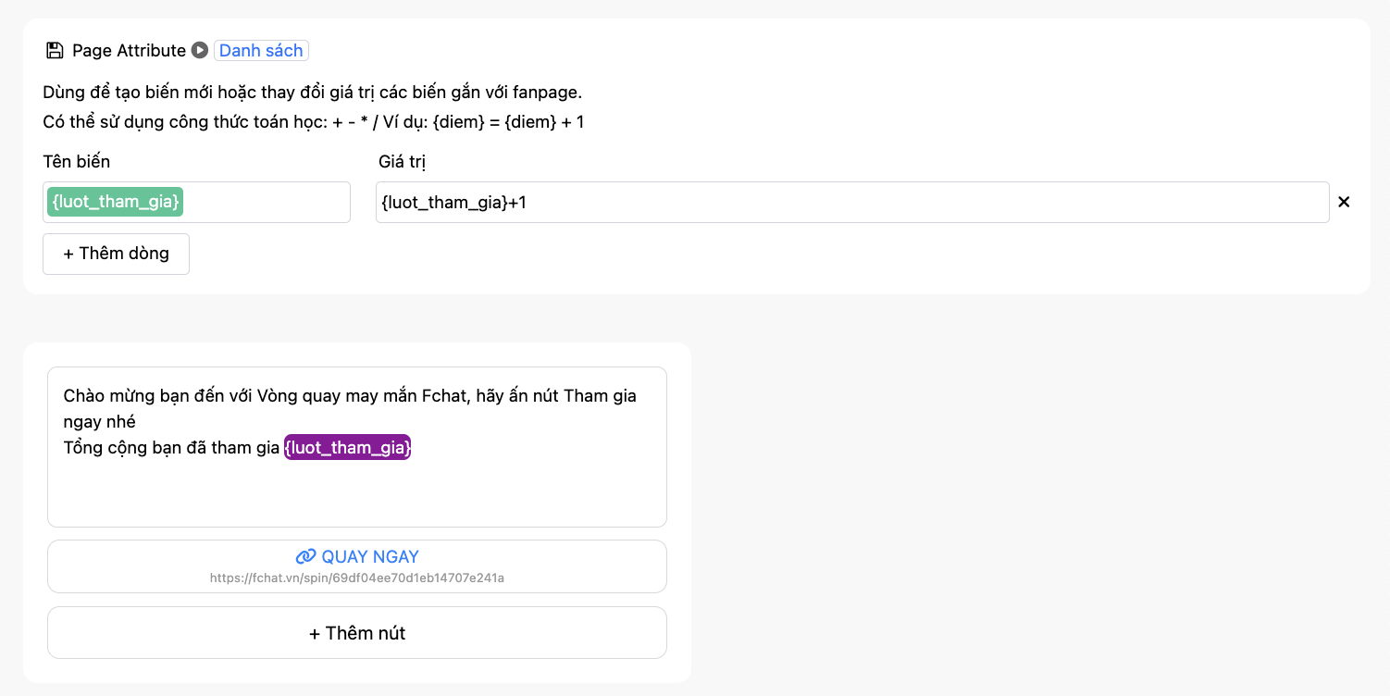This screenshot has height=696, width=1390.
Task: Click the 'Chào mừng bạn' line in the message
Action: (x=350, y=396)
